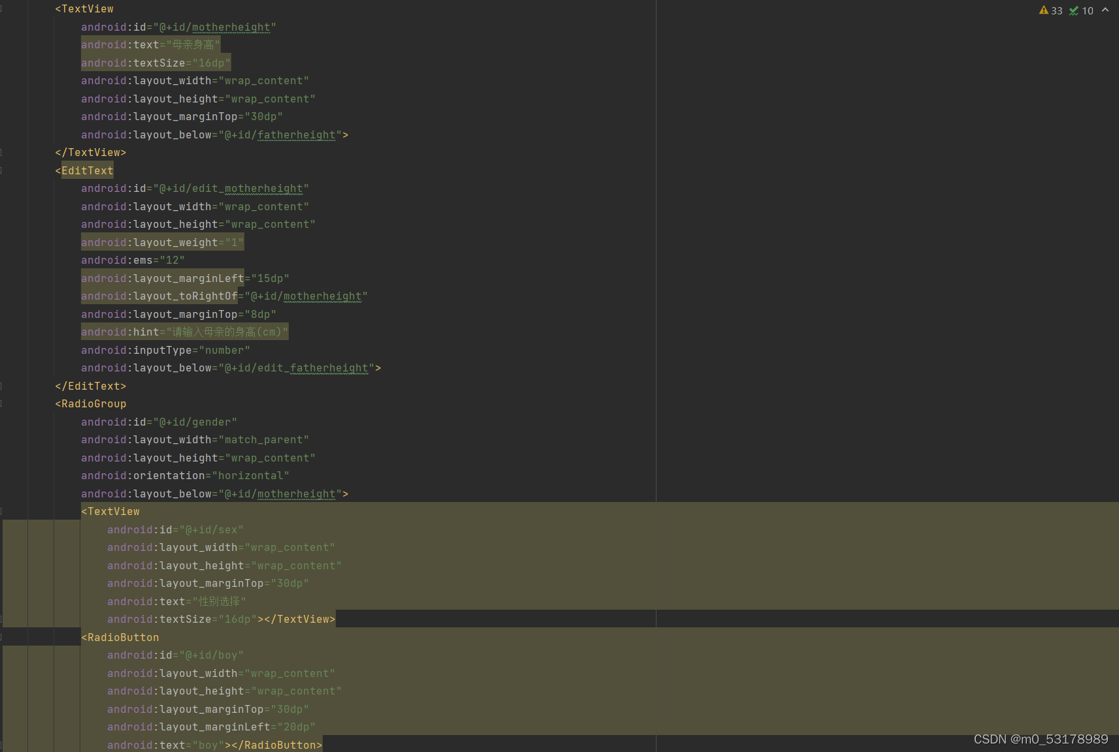Click the layout_marginLeft="20dp" line

pos(211,727)
